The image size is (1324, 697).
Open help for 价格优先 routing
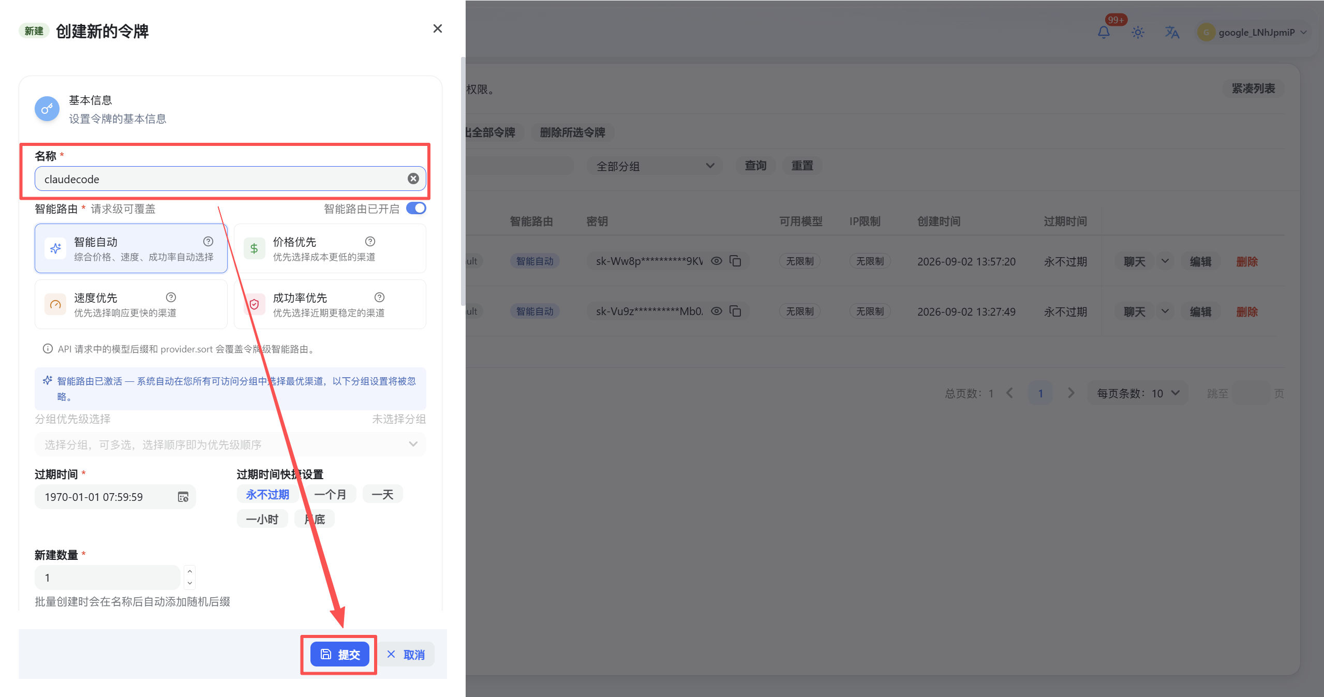pos(370,241)
